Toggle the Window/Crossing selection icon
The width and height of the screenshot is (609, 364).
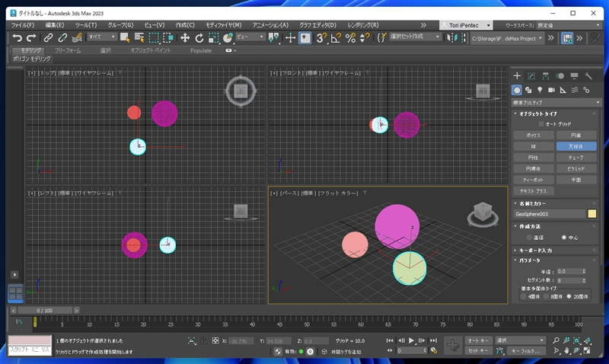point(168,37)
